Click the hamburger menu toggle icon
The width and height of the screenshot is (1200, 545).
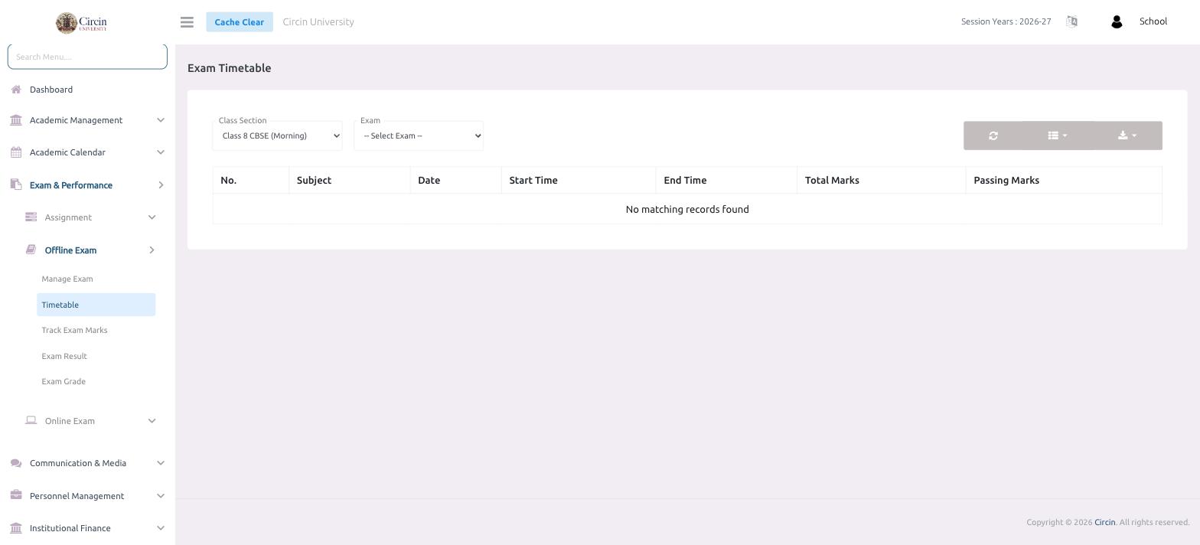pyautogui.click(x=187, y=22)
